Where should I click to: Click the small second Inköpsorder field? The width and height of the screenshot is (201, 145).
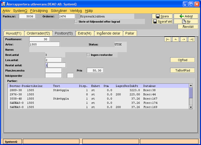70,76
